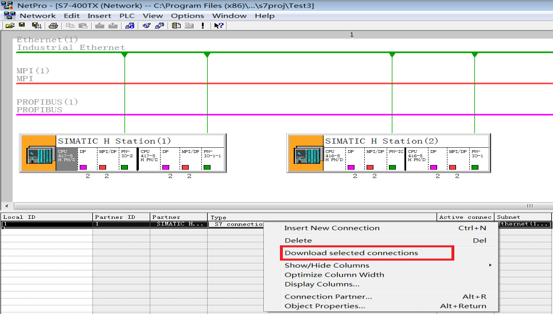
Task: Save the network with the diskette icon
Action: pos(22,25)
